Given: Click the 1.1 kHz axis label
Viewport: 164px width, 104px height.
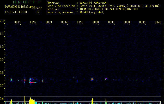Looking at the screenshot, I should pyautogui.click(x=2, y=34).
